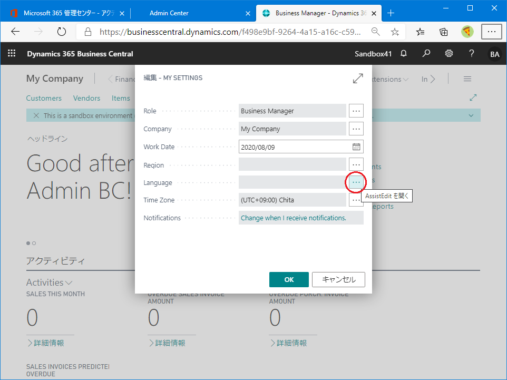Go back in the browser

click(15, 32)
